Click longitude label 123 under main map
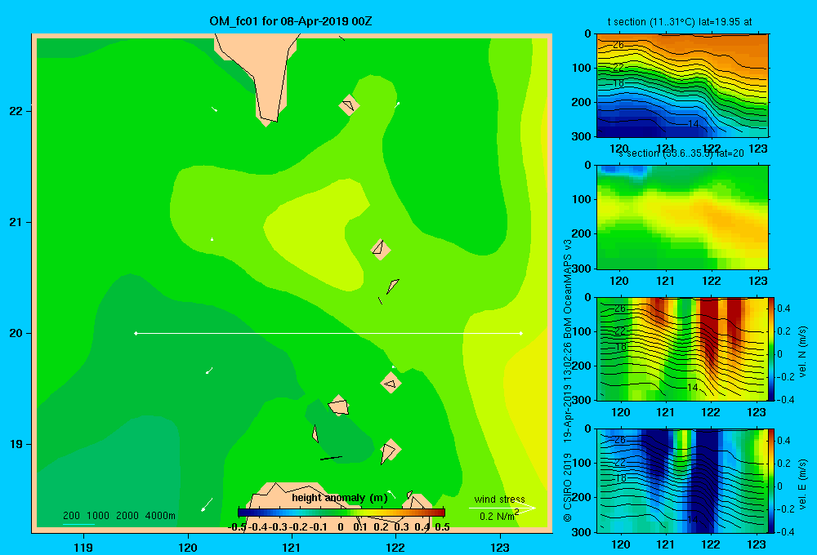The width and height of the screenshot is (817, 555). click(500, 547)
